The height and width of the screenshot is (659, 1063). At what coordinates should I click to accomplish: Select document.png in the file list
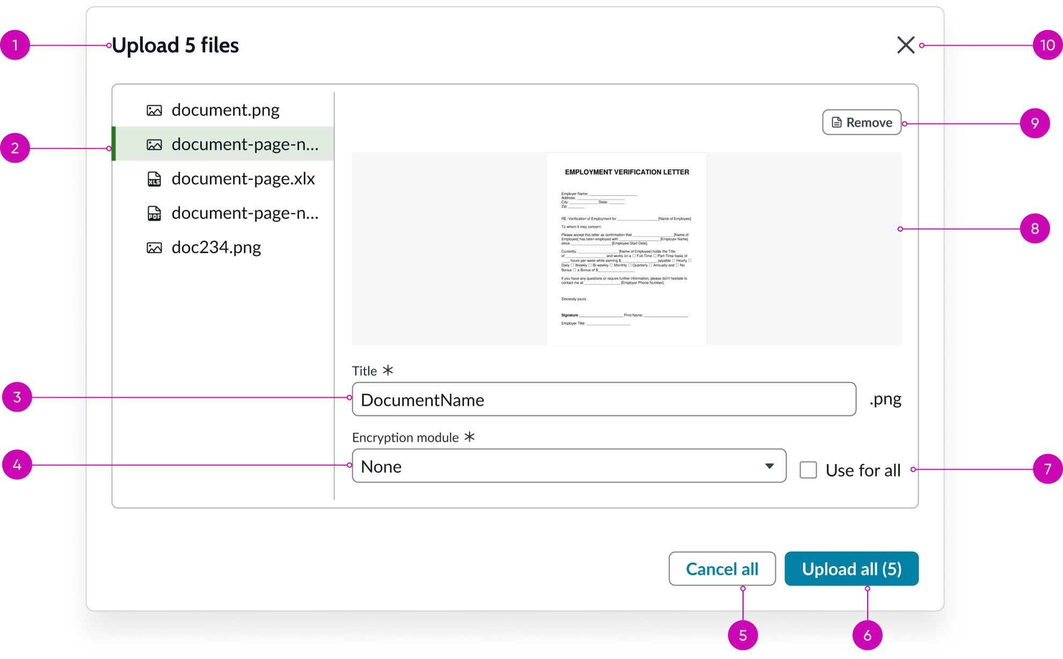(x=225, y=110)
